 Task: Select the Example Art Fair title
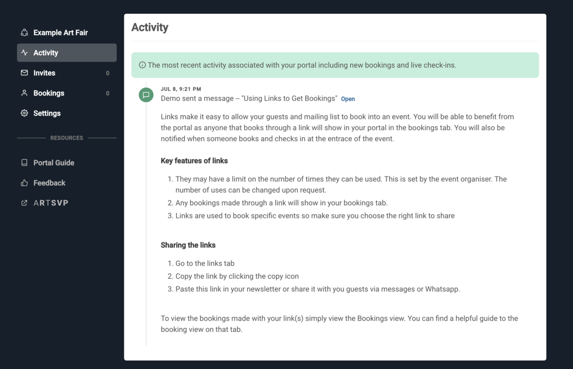[x=60, y=33]
